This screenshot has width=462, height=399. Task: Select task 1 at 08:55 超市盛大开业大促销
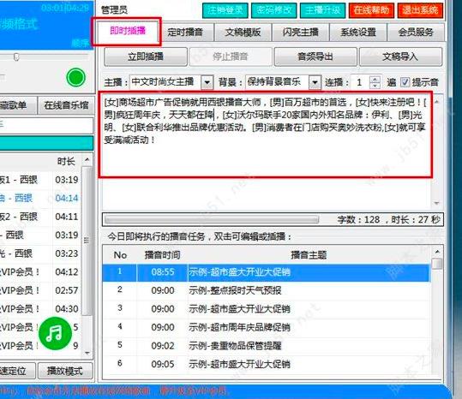coord(267,272)
